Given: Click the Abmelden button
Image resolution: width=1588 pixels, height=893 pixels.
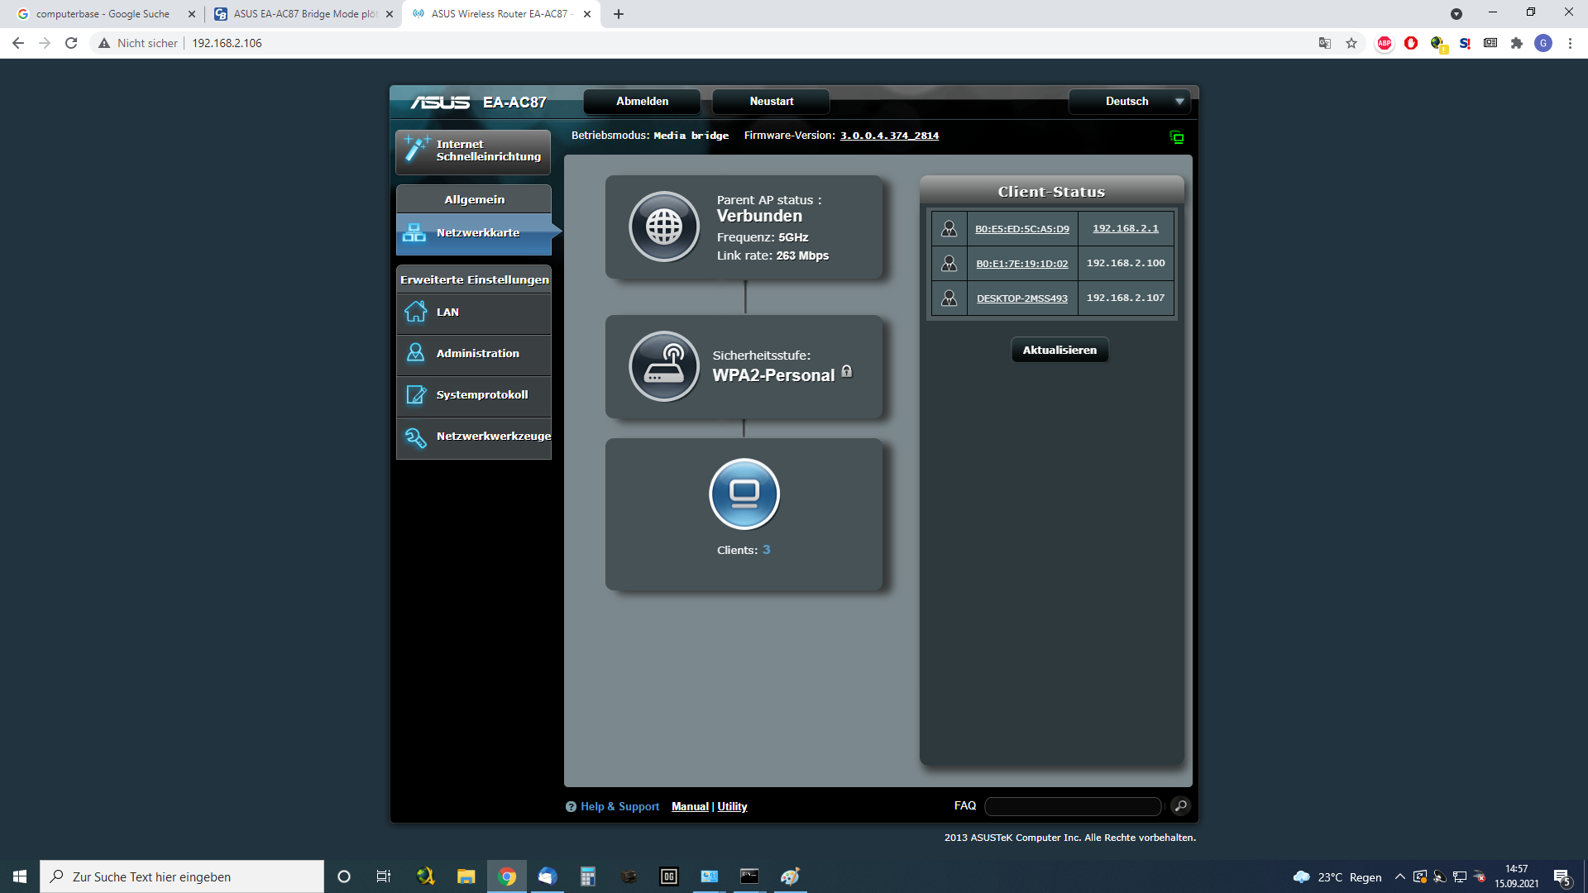Looking at the screenshot, I should (x=642, y=101).
